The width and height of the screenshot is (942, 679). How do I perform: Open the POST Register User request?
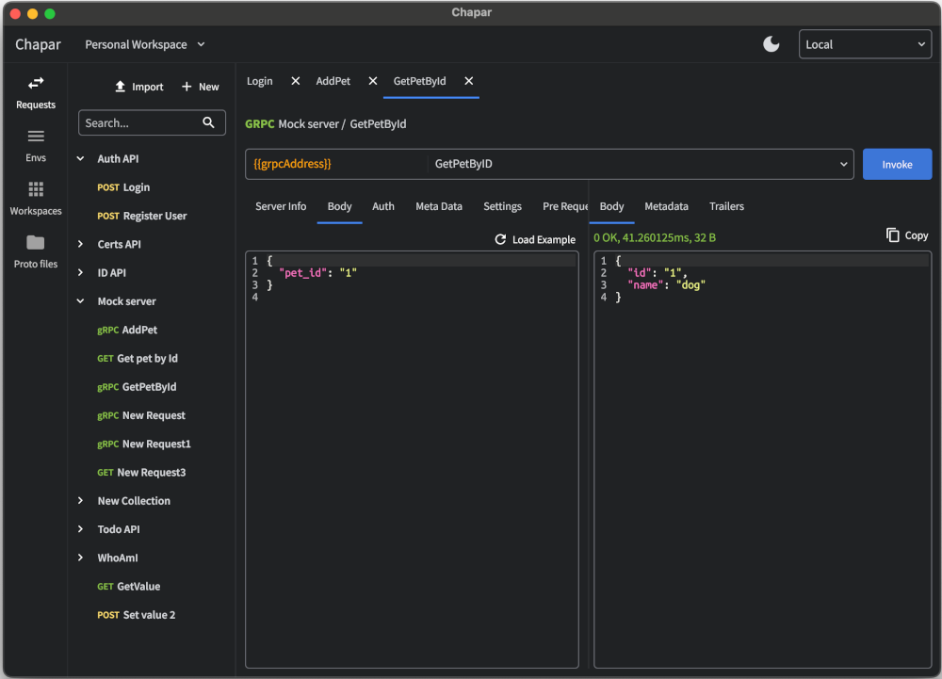point(142,216)
